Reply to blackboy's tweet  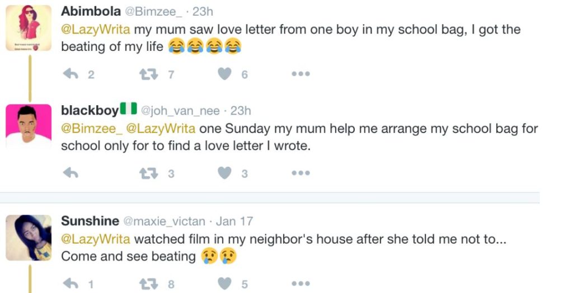71,173
